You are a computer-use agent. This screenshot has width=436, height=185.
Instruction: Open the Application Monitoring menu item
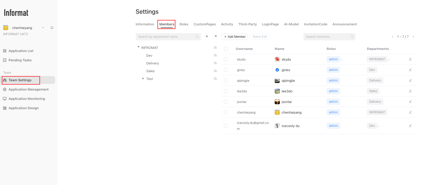(x=27, y=99)
